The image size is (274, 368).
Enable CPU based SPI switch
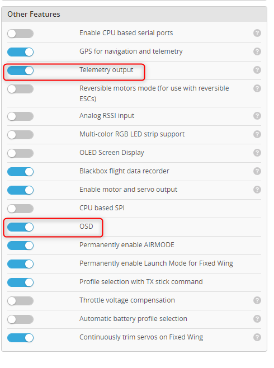pyautogui.click(x=20, y=209)
